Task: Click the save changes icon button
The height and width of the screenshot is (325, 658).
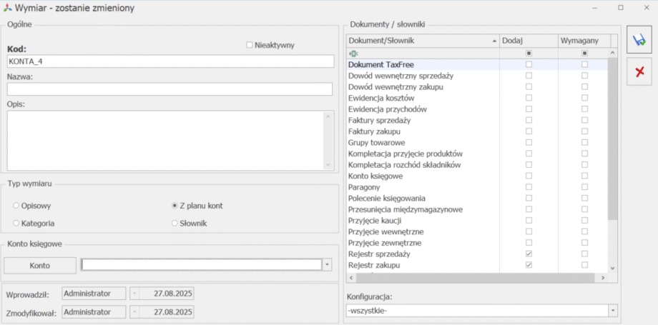Action: [639, 41]
